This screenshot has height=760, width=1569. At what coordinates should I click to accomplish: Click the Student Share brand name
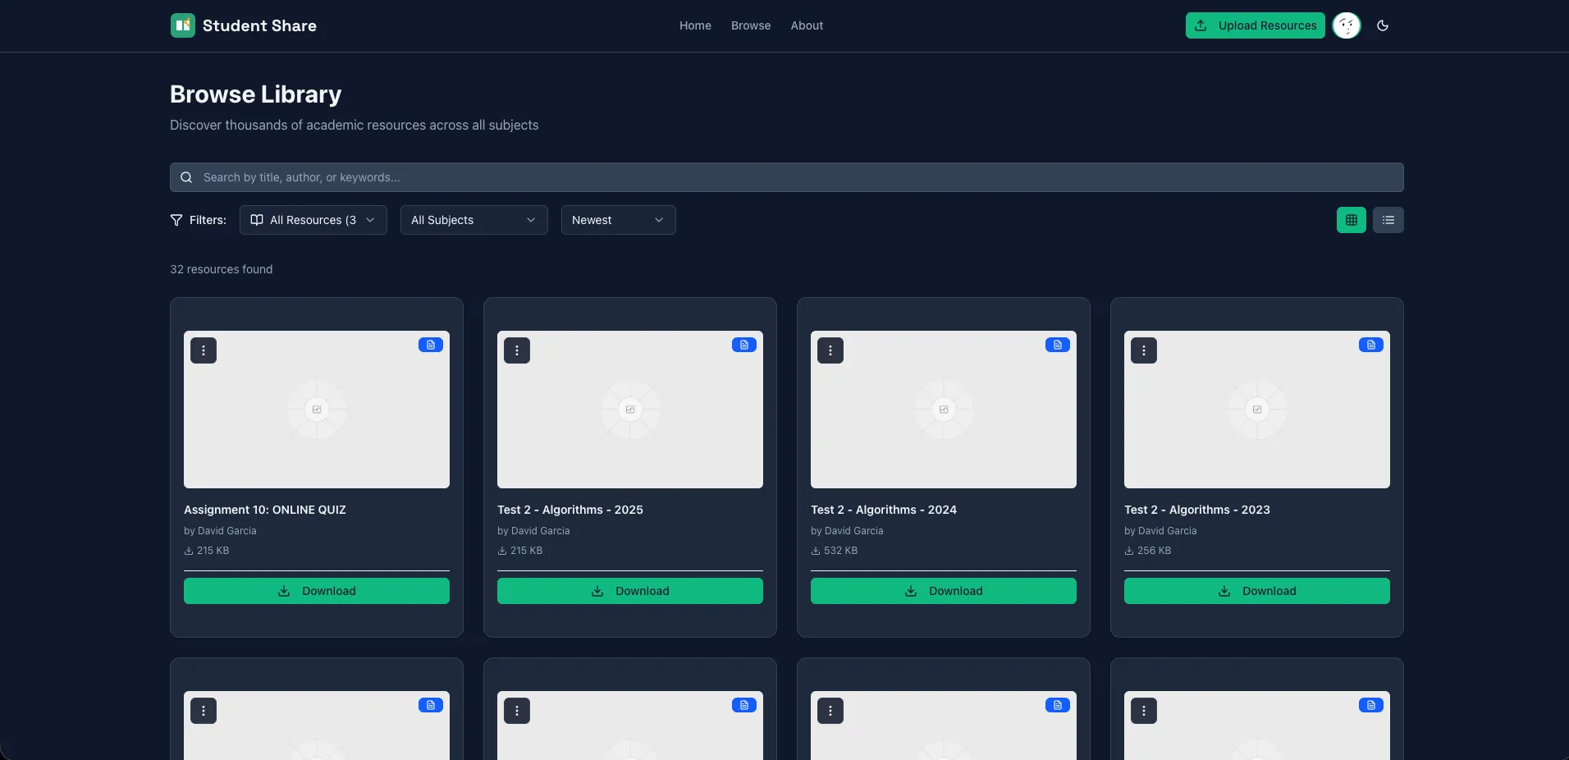pos(259,25)
